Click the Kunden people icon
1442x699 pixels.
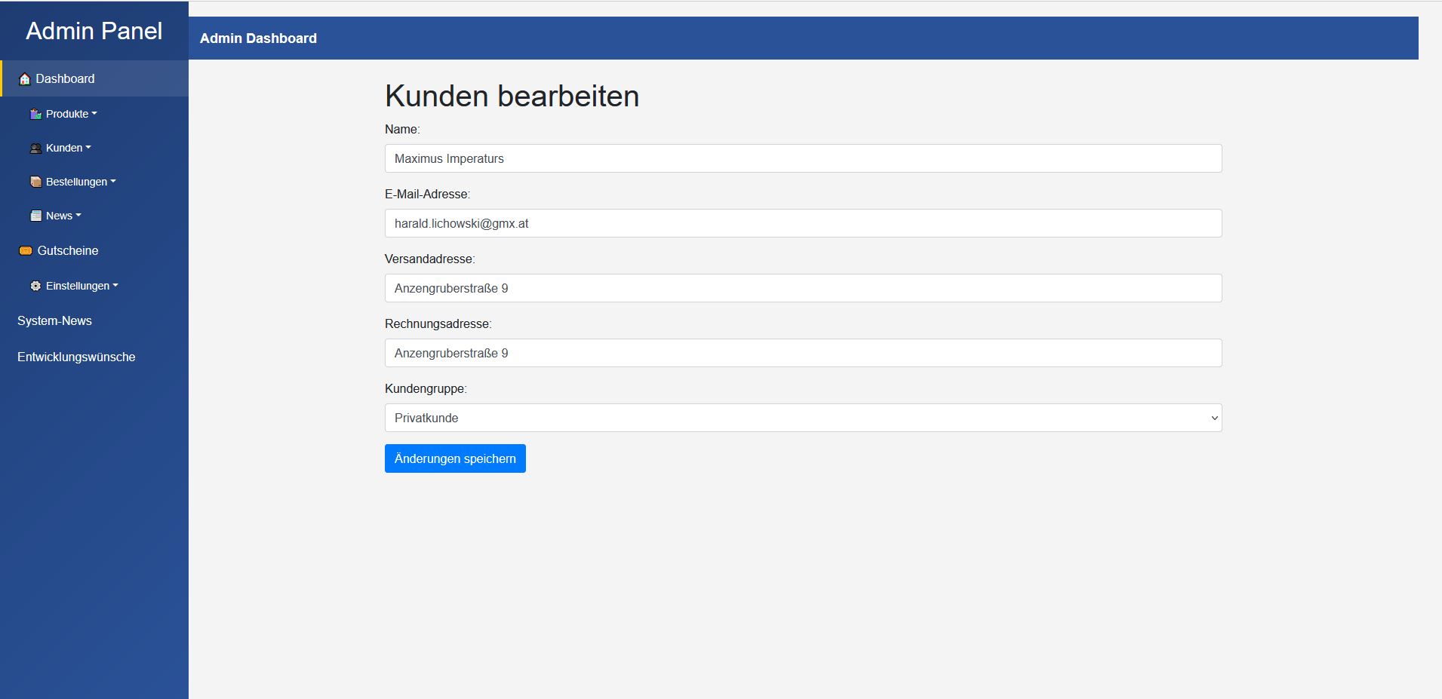[35, 149]
